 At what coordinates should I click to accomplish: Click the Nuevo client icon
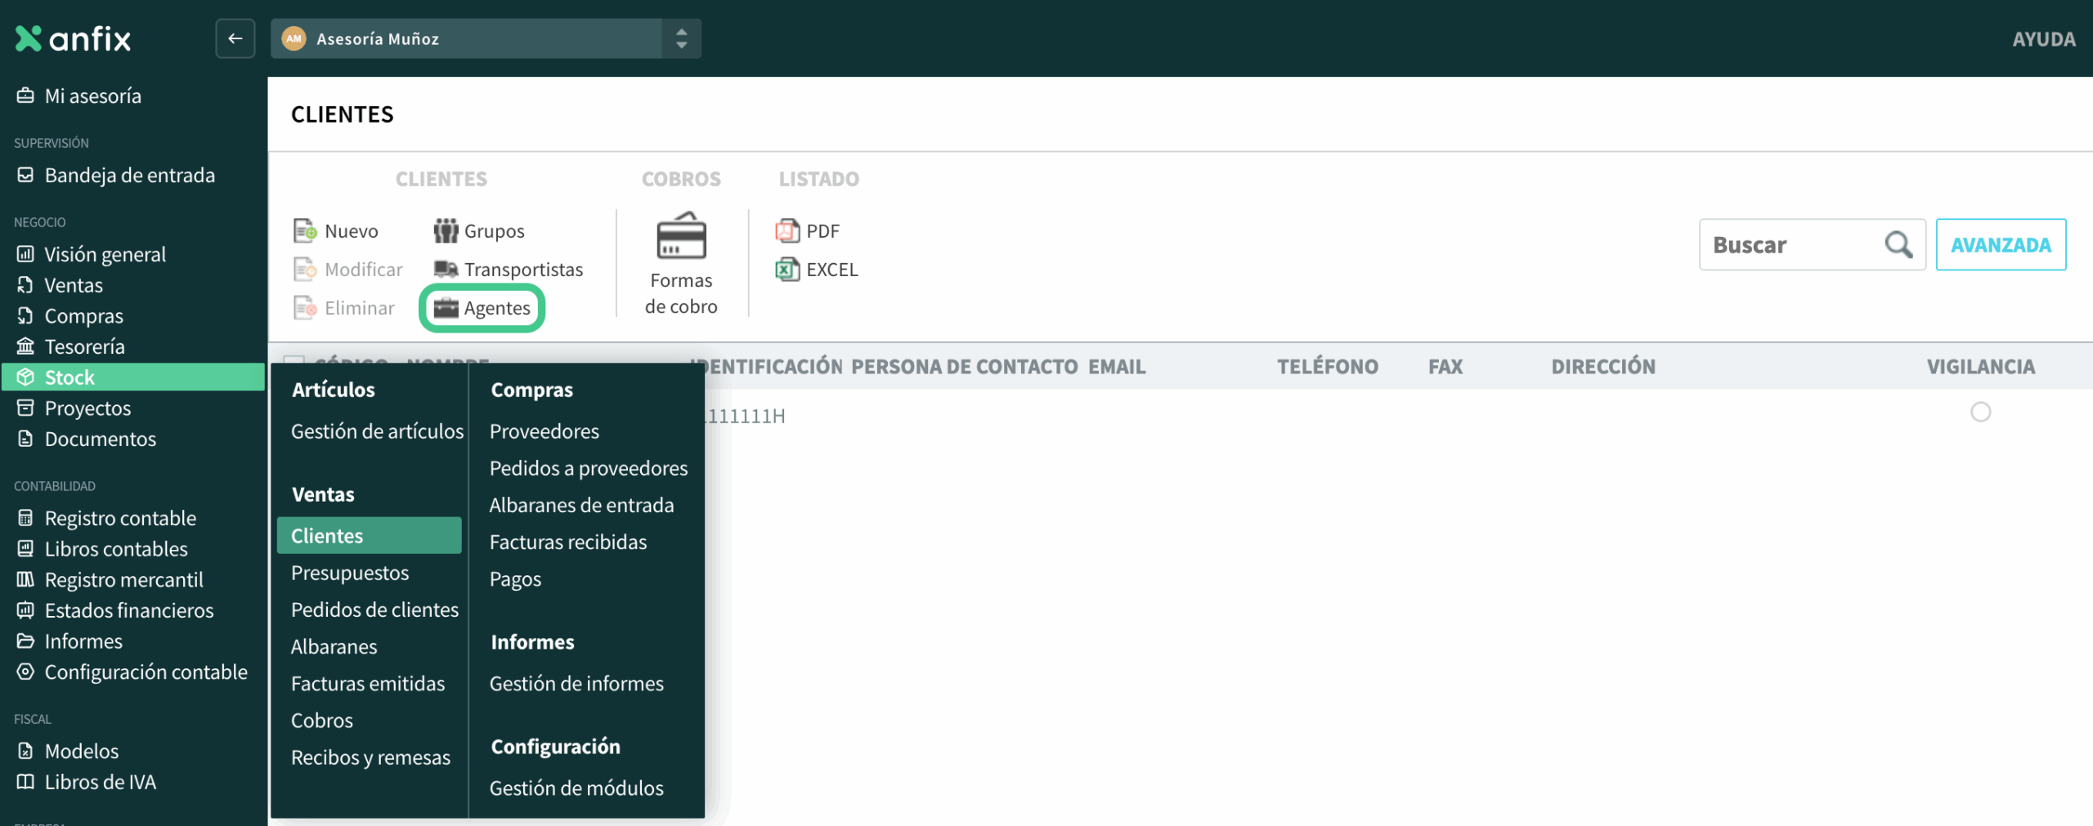[305, 231]
